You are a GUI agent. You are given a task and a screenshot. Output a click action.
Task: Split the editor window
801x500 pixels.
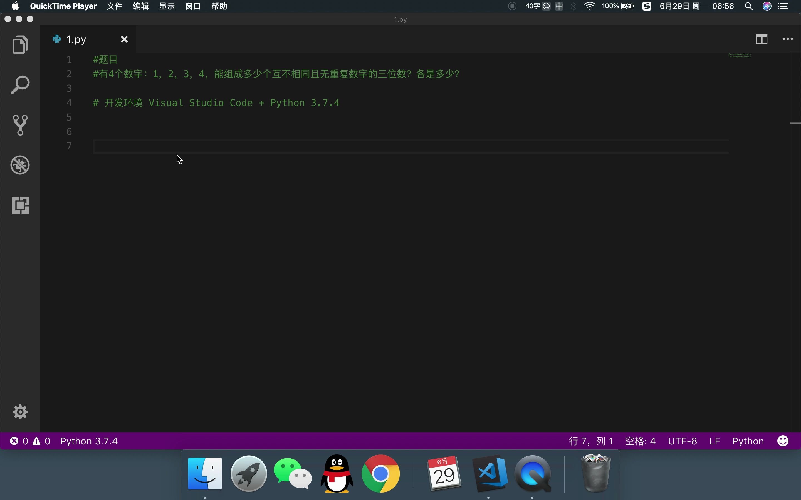(761, 39)
